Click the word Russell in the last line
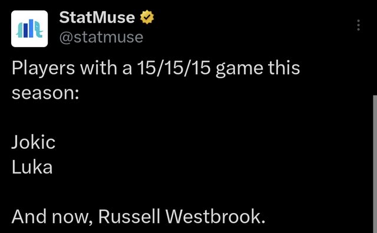 coord(129,217)
